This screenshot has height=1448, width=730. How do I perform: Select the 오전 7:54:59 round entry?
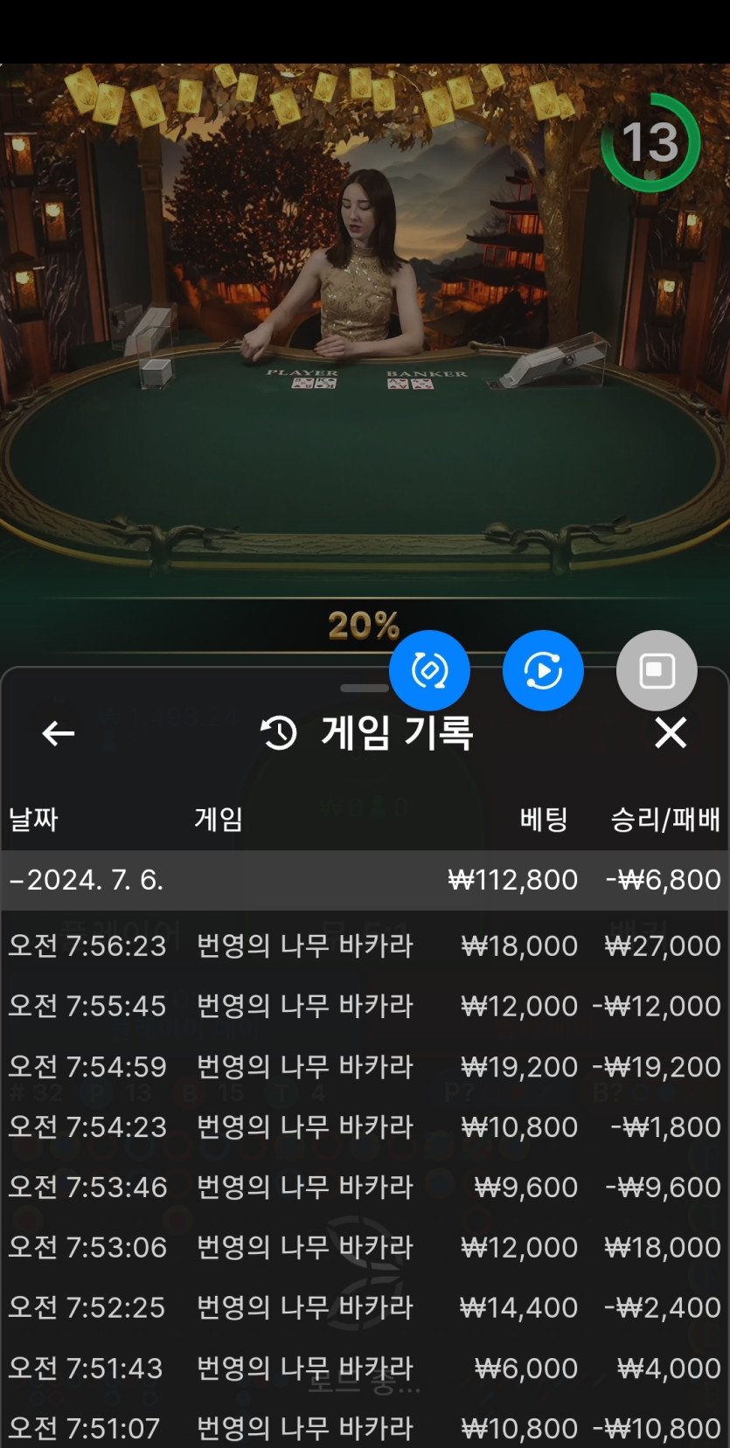click(365, 1066)
